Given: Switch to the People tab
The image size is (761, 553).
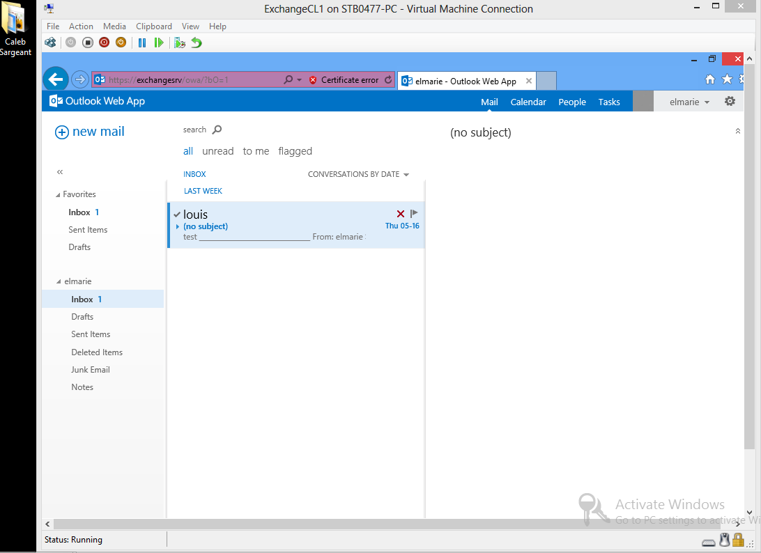Looking at the screenshot, I should (x=571, y=102).
